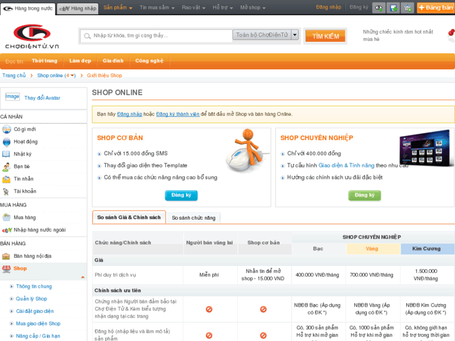Click green Đăng ký button for Shop chuyên nghiệp
This screenshot has width=455, height=341.
pos(364,195)
